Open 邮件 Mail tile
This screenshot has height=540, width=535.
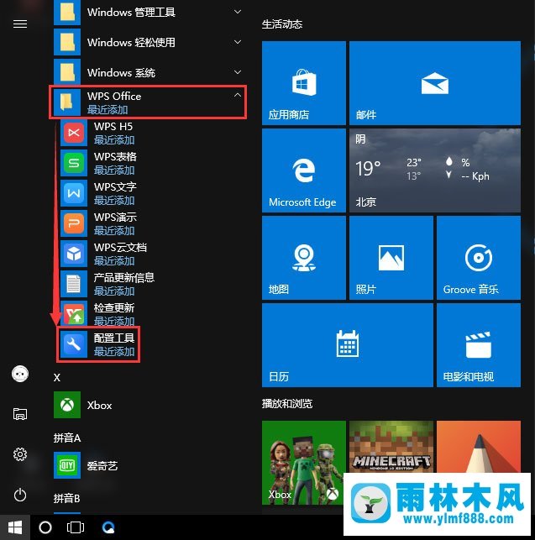pos(435,83)
